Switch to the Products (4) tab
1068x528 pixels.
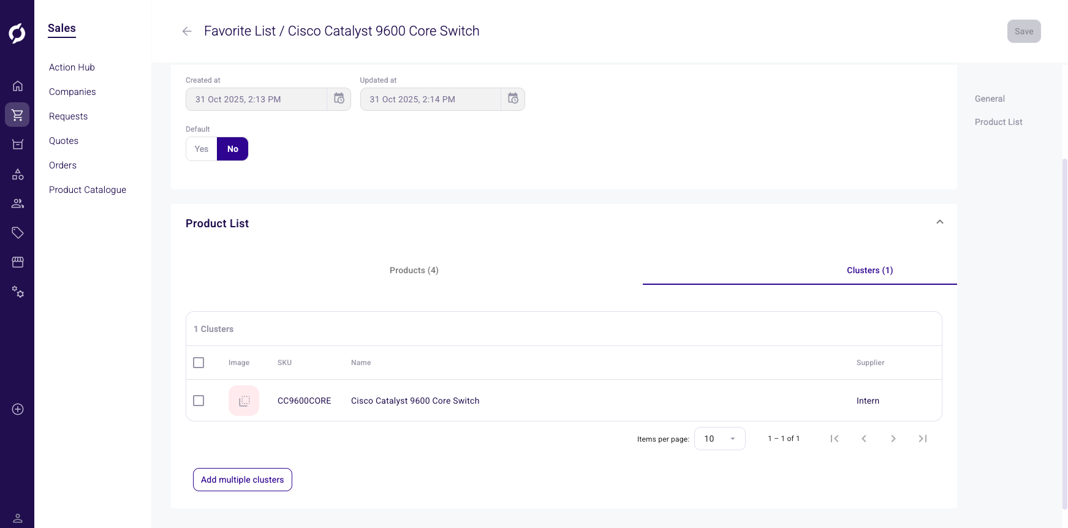click(x=414, y=270)
